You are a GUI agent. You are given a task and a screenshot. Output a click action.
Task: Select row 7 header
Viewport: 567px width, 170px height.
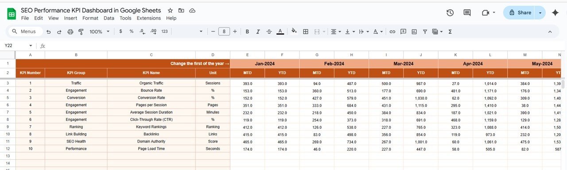(x=8, y=112)
